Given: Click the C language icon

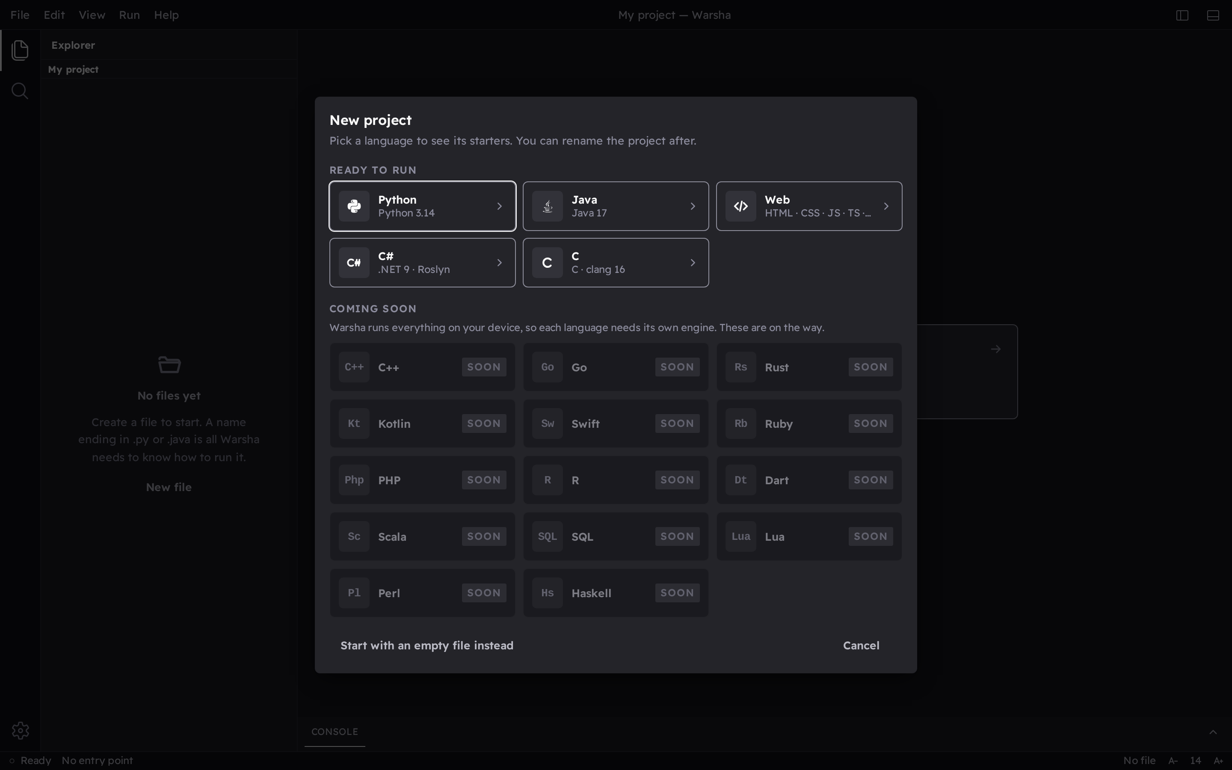Looking at the screenshot, I should click(547, 263).
